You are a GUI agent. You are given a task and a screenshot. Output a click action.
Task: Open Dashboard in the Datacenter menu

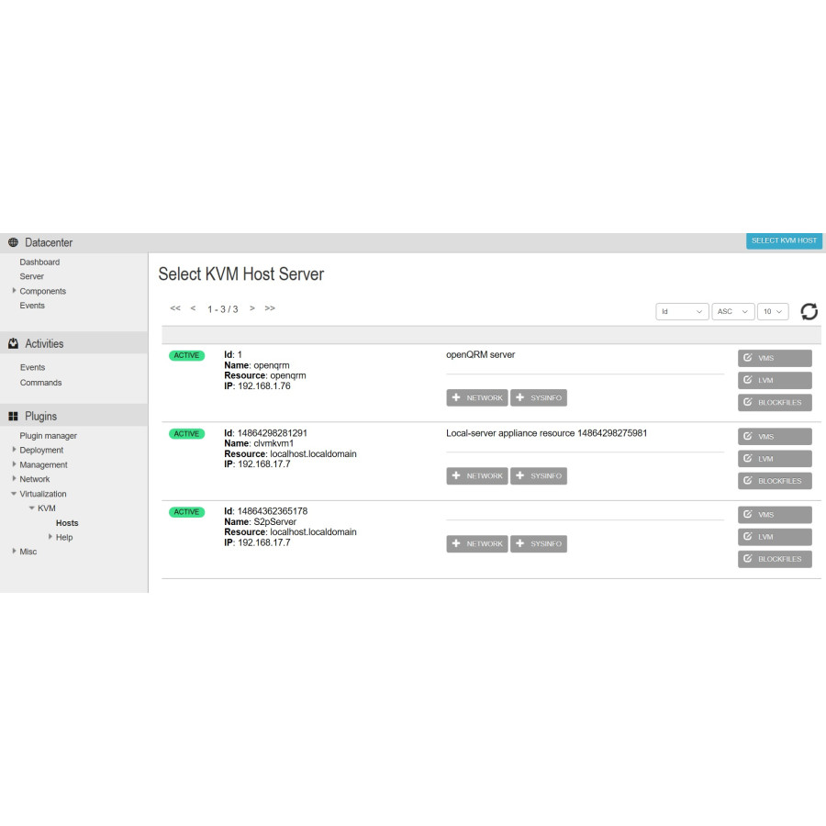click(x=39, y=262)
